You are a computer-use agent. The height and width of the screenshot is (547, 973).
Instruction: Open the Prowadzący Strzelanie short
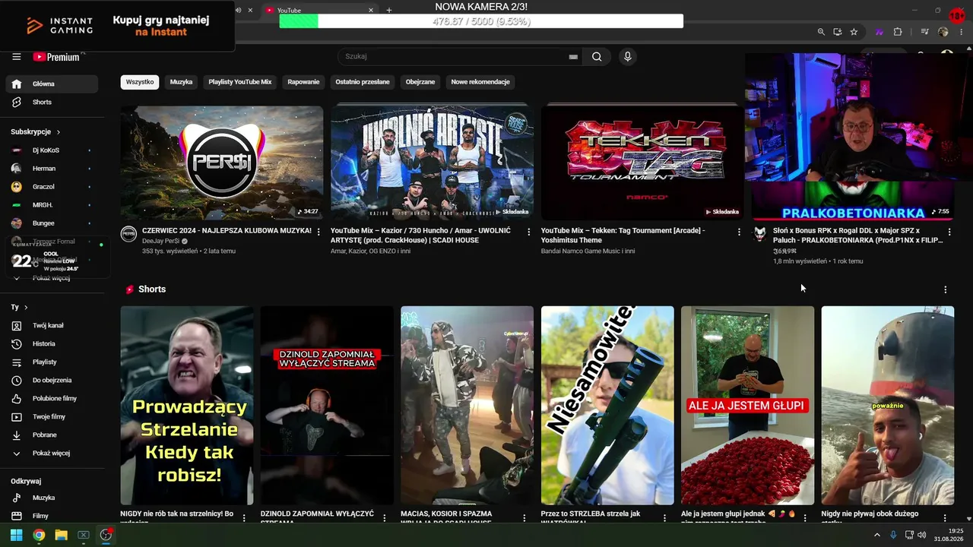(187, 406)
